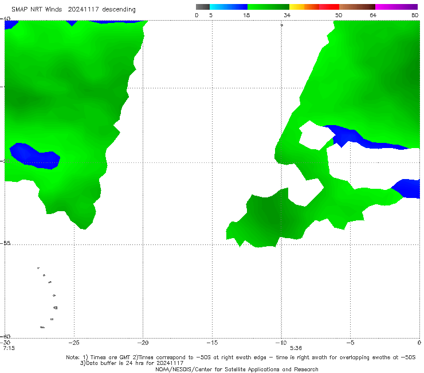424x373 pixels.
Task: Click the date '20241117' in the title
Action: tap(83, 9)
